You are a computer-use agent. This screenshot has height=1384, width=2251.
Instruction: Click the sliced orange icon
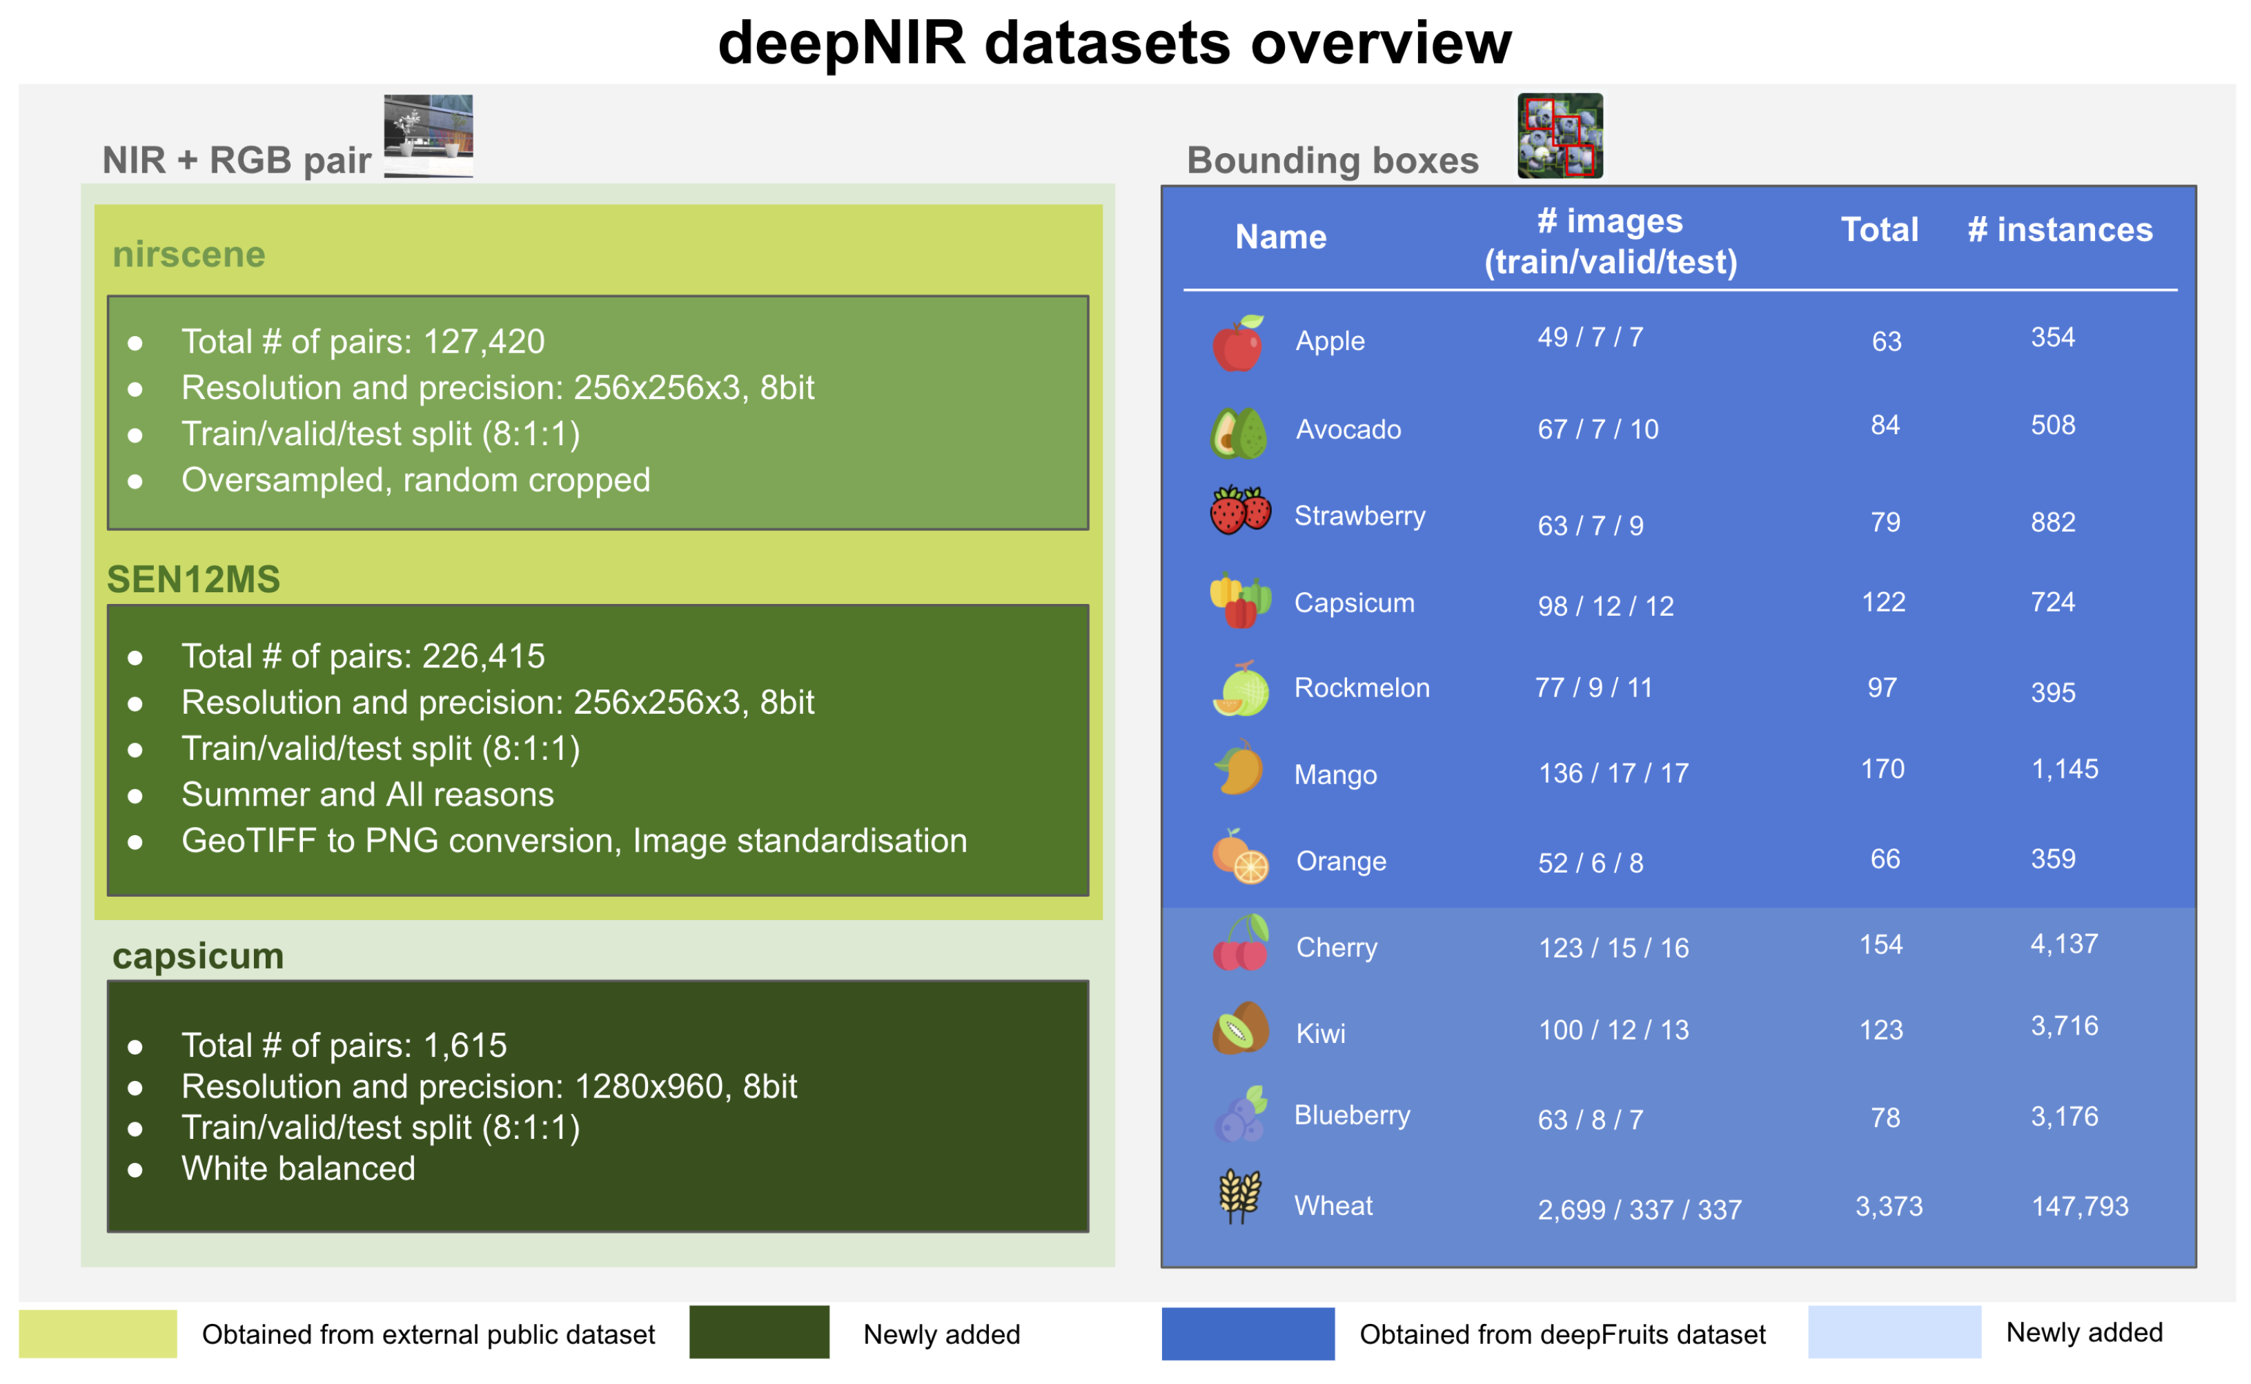point(1240,856)
